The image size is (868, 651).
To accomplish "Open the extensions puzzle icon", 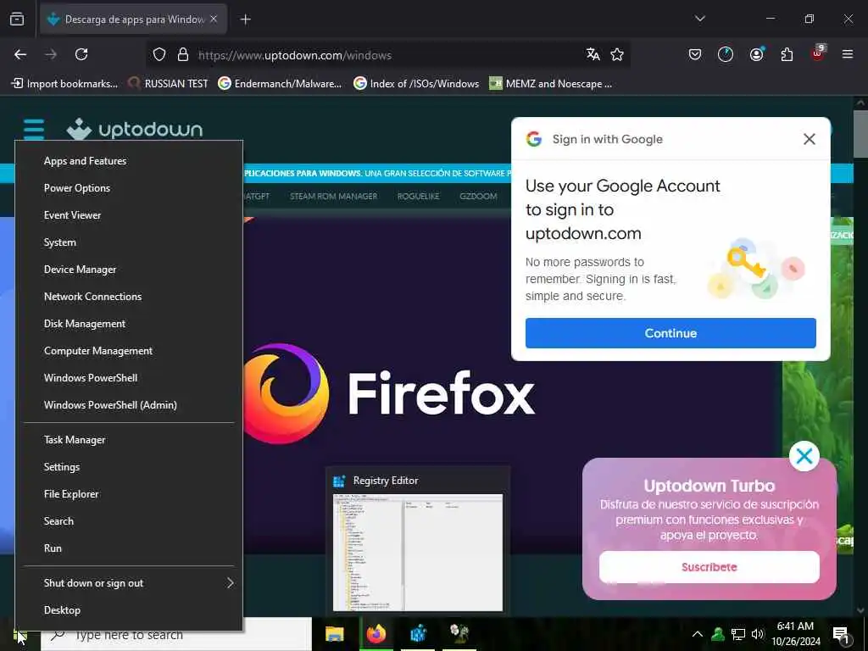I will (787, 54).
